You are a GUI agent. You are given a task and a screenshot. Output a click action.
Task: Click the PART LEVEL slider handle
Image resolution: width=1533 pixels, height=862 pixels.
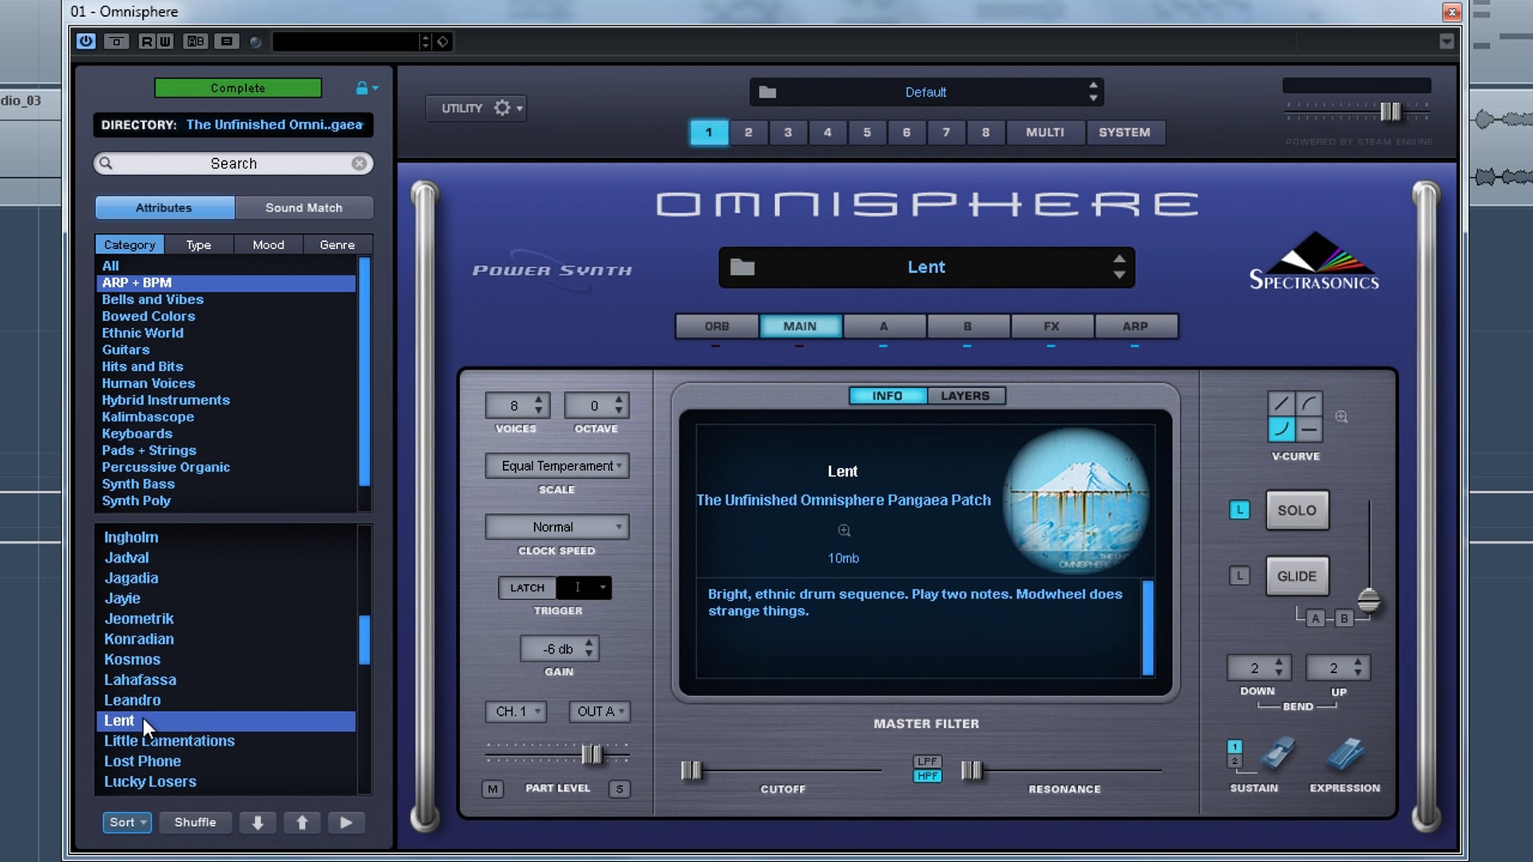pos(592,754)
